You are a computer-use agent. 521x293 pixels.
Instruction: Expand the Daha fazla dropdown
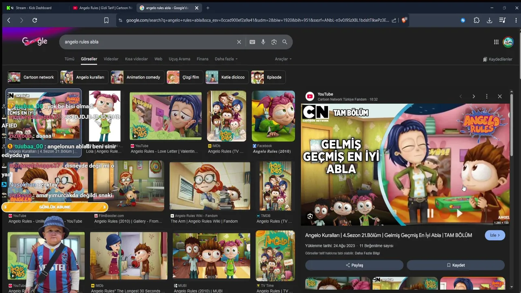pos(226,59)
